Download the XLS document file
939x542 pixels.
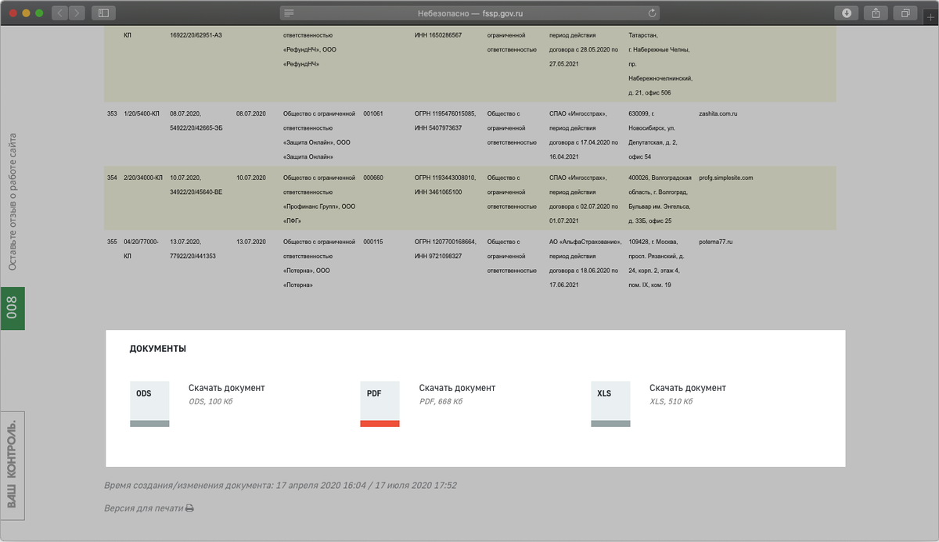coord(610,404)
